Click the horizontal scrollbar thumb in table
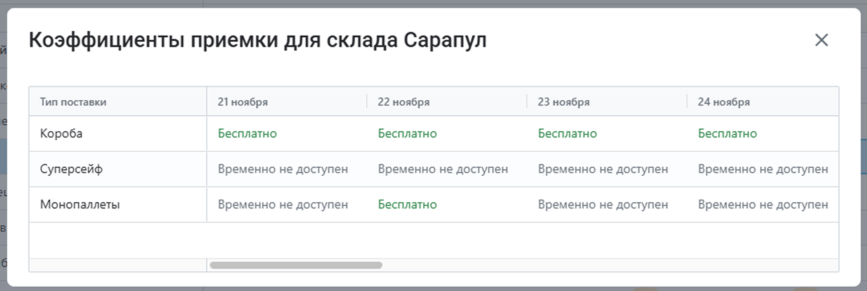This screenshot has width=867, height=291. click(296, 265)
